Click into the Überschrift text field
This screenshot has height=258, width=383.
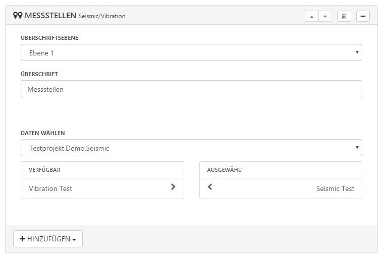point(191,89)
